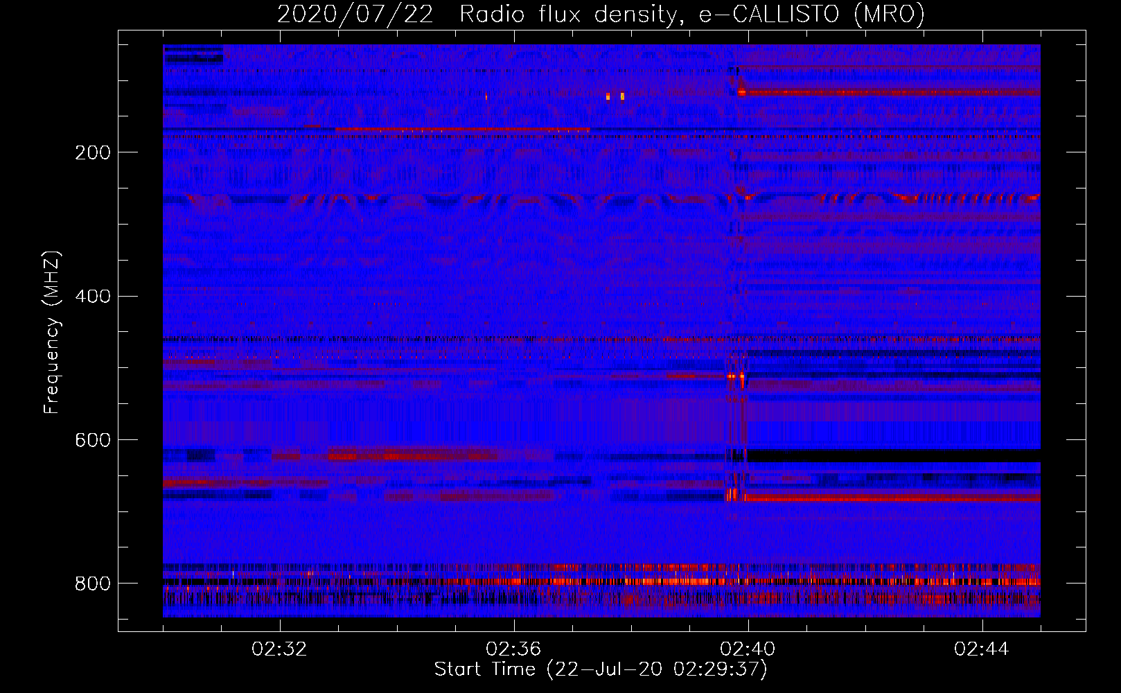Click the 400 frequency tick label

tap(93, 297)
